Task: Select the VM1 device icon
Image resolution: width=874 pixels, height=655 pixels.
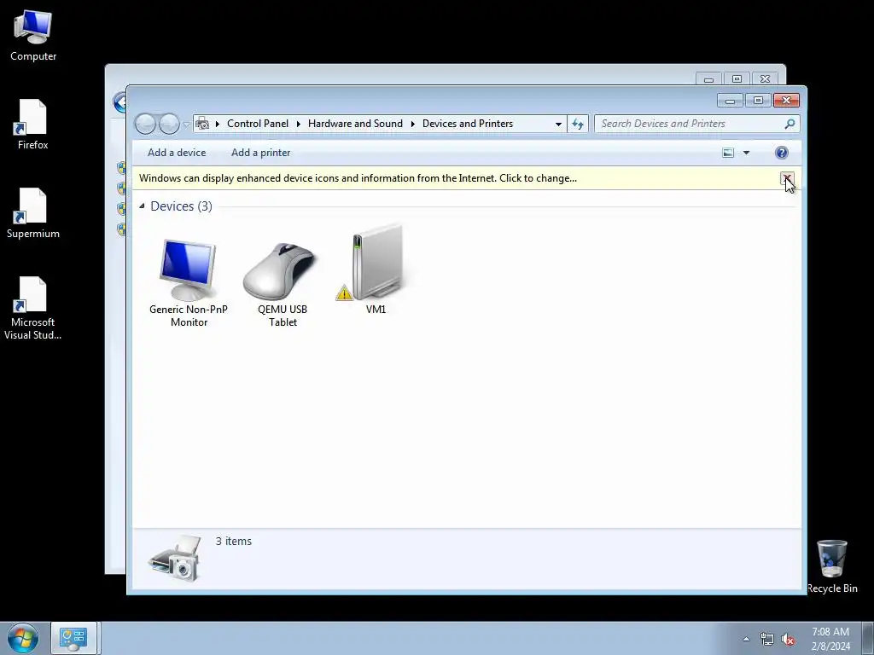Action: click(x=376, y=270)
